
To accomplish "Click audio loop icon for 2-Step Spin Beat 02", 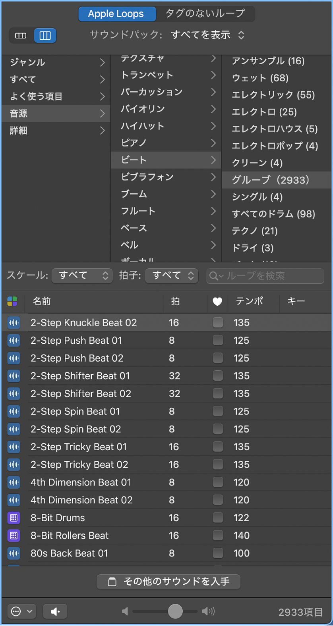I will (x=14, y=429).
